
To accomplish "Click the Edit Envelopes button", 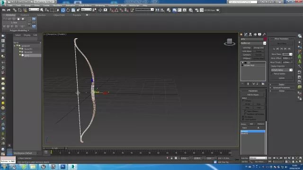I will click(253, 95).
